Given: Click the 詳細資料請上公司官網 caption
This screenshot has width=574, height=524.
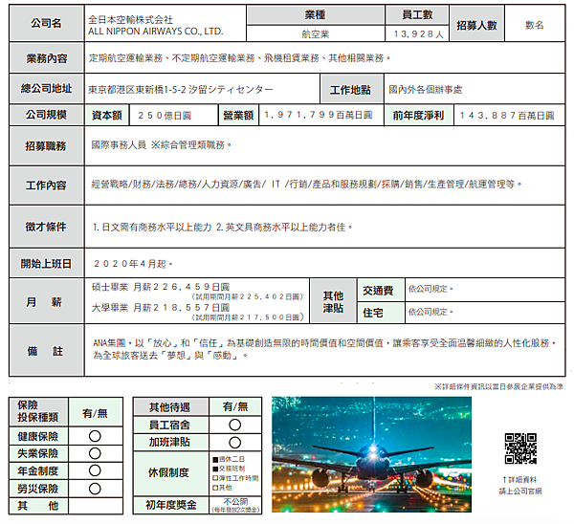Looking at the screenshot, I should pyautogui.click(x=520, y=485).
